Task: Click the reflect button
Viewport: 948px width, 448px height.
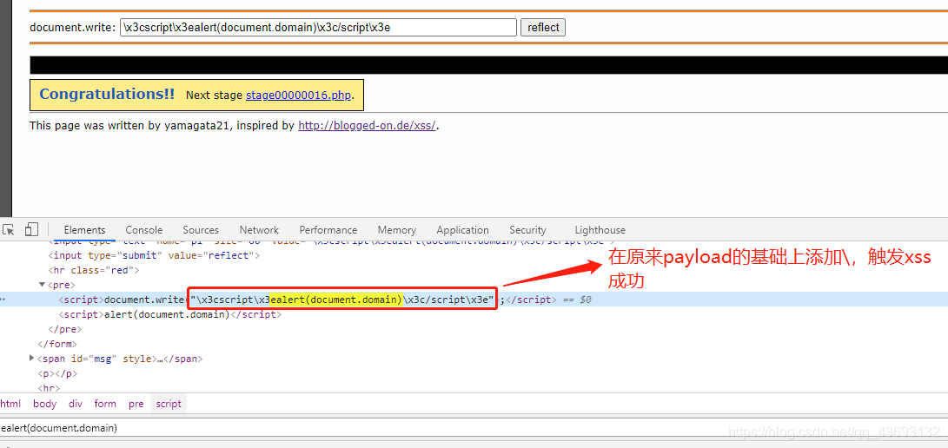Action: 543,27
